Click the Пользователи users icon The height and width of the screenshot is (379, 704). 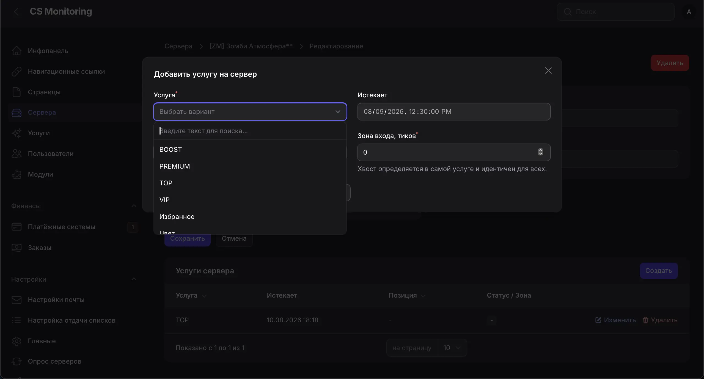tap(16, 153)
